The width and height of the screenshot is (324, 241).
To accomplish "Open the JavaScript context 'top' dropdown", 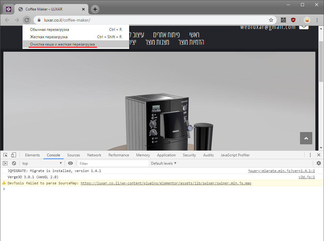I will tap(42, 163).
